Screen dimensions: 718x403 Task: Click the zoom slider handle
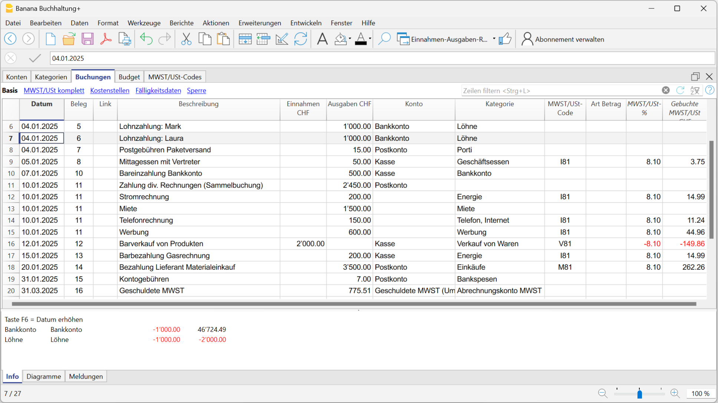(639, 394)
